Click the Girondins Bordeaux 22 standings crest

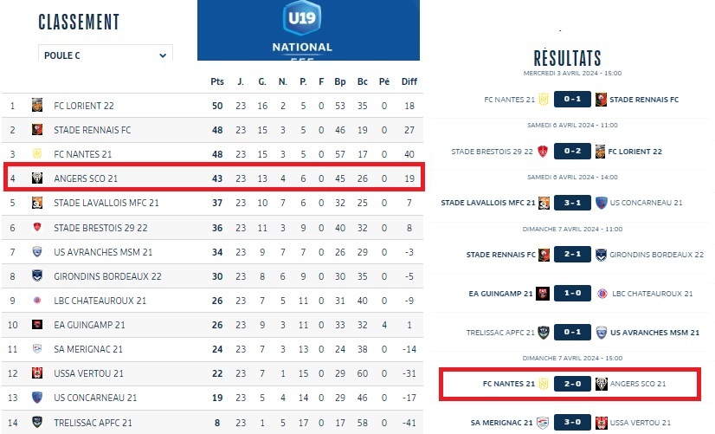tap(37, 276)
